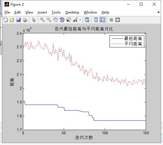Screen dimensions: 163x145
Task: Insert a colorbar via toolbar icon
Action: click(x=96, y=20)
